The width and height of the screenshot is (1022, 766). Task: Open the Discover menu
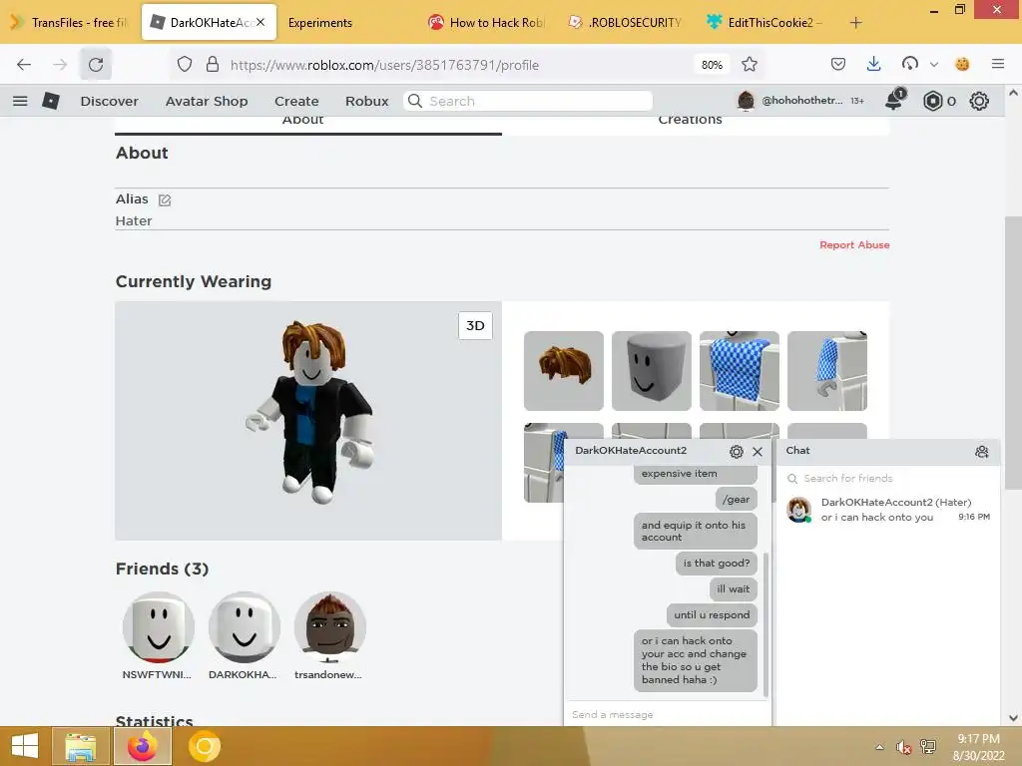click(109, 101)
